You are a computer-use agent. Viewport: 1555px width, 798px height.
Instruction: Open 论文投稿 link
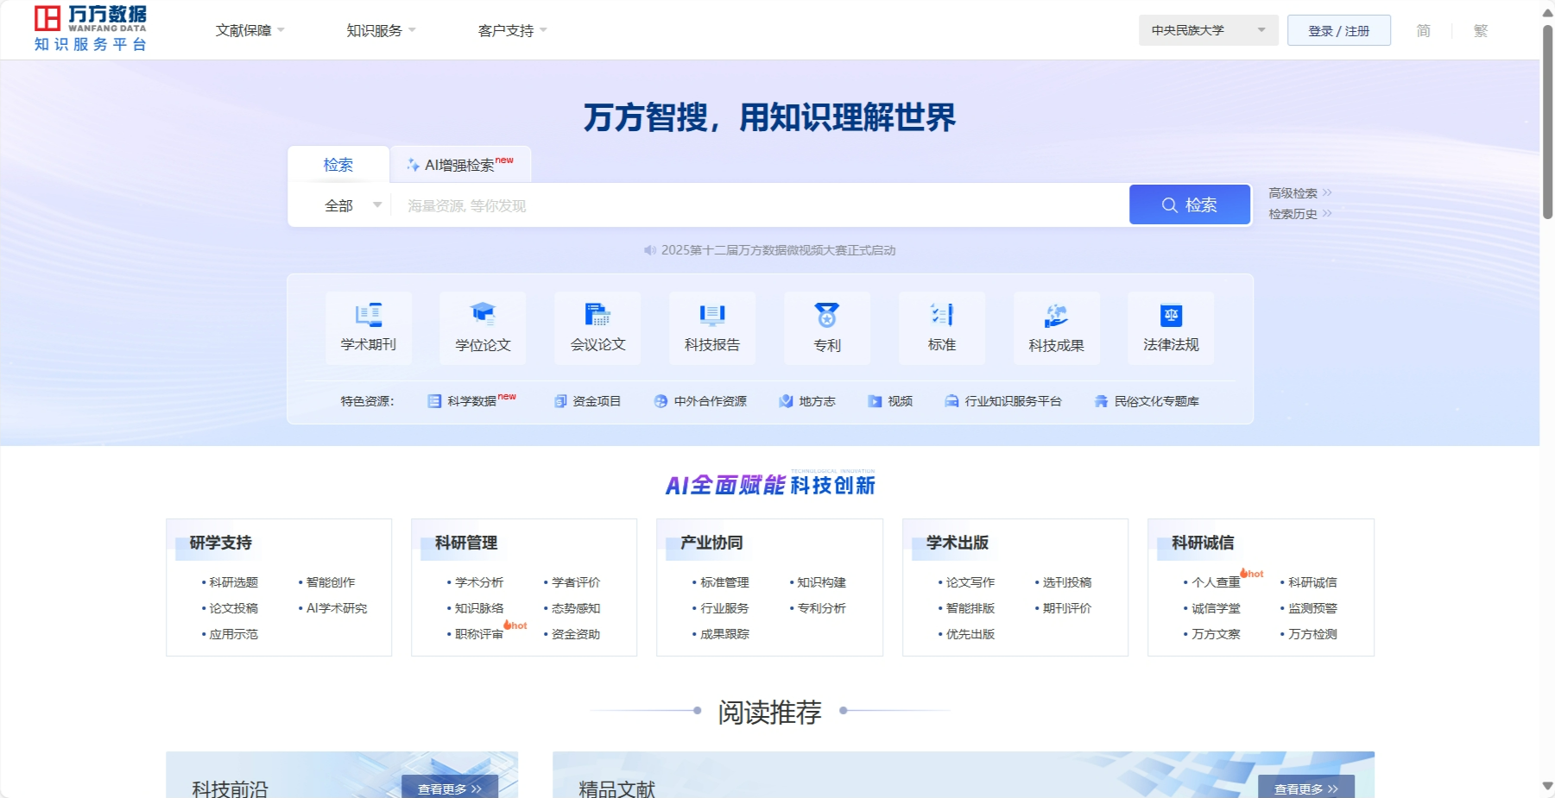pos(233,608)
